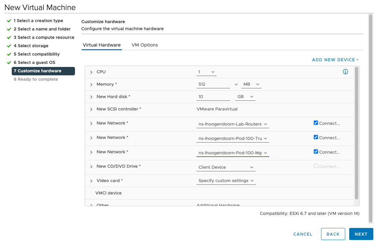Expand the CPU settings row
Image resolution: width=377 pixels, height=243 pixels.
point(91,72)
